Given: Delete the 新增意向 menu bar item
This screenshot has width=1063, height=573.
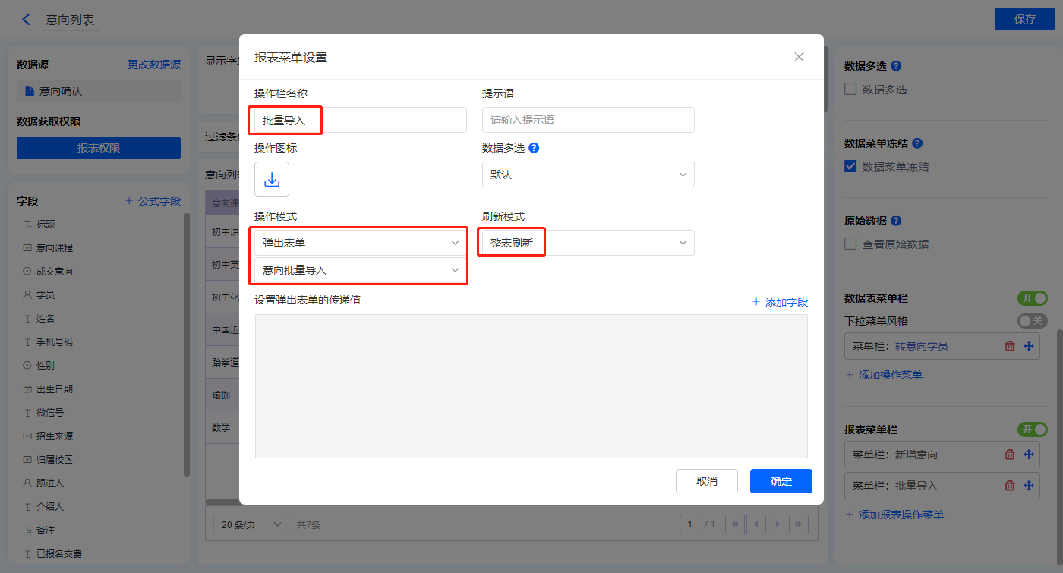Looking at the screenshot, I should coord(1010,455).
